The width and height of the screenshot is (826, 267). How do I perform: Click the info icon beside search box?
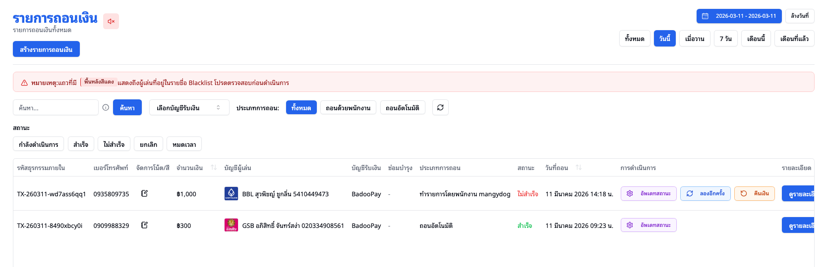106,107
